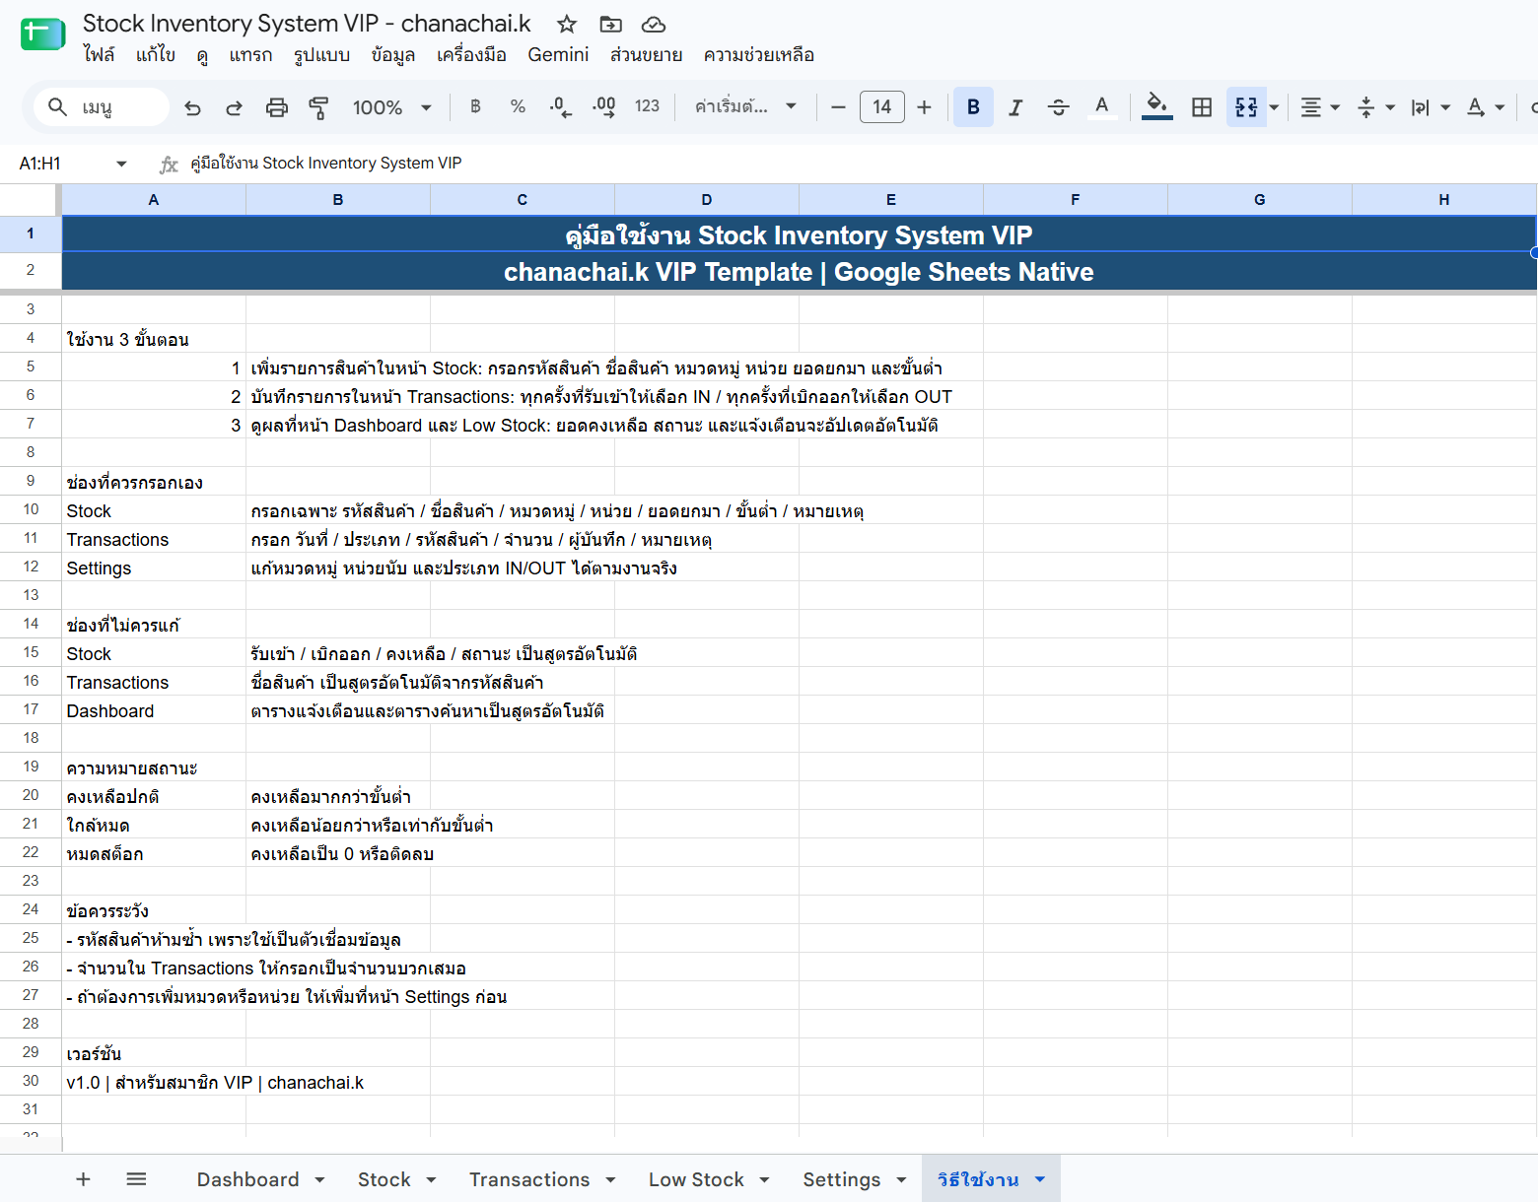Screen dimensions: 1538x1202
Task: Open the Gemini menu
Action: [x=558, y=55]
